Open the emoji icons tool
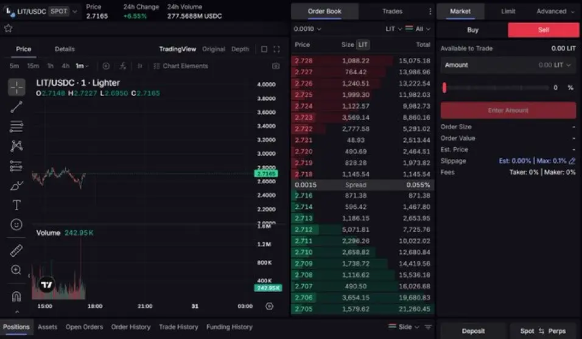This screenshot has height=339, width=582. point(16,225)
